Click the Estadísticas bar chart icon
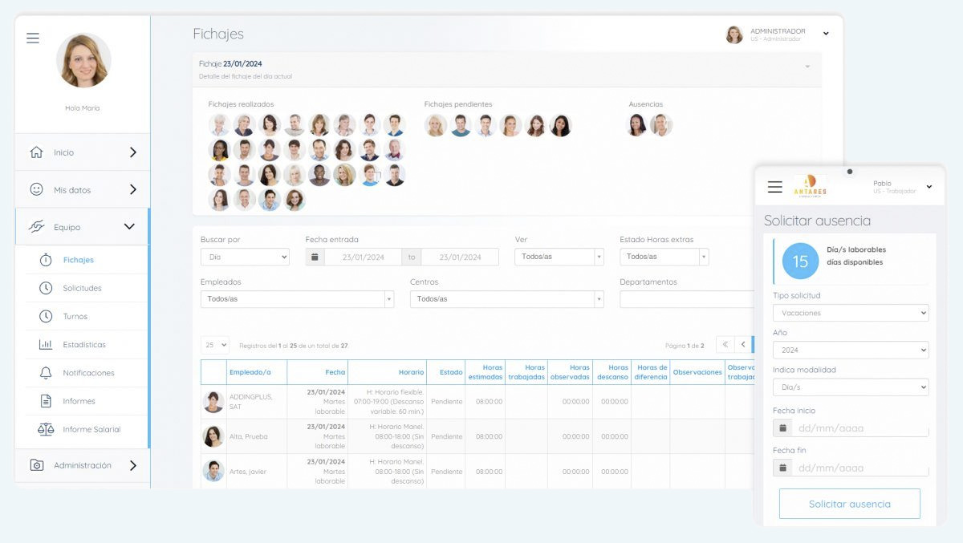This screenshot has width=963, height=543. click(46, 345)
